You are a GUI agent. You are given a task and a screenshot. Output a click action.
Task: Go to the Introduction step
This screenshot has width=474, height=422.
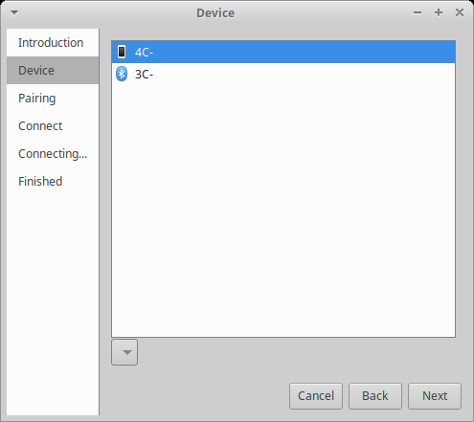click(x=53, y=43)
